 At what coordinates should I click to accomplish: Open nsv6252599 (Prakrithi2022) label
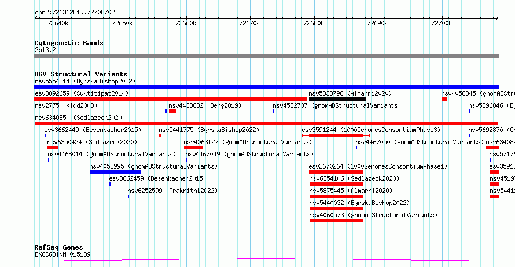(x=173, y=191)
